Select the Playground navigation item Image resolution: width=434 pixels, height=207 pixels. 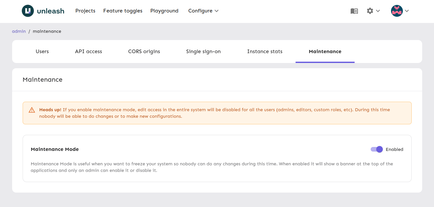click(164, 11)
